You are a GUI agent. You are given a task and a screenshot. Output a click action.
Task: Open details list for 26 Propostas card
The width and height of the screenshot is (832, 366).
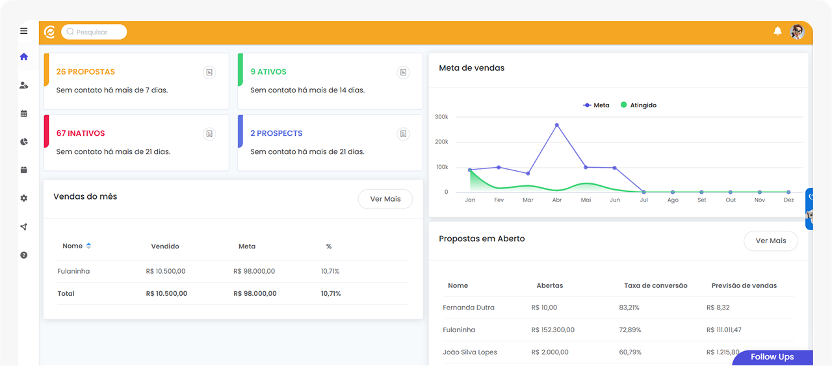click(x=209, y=72)
